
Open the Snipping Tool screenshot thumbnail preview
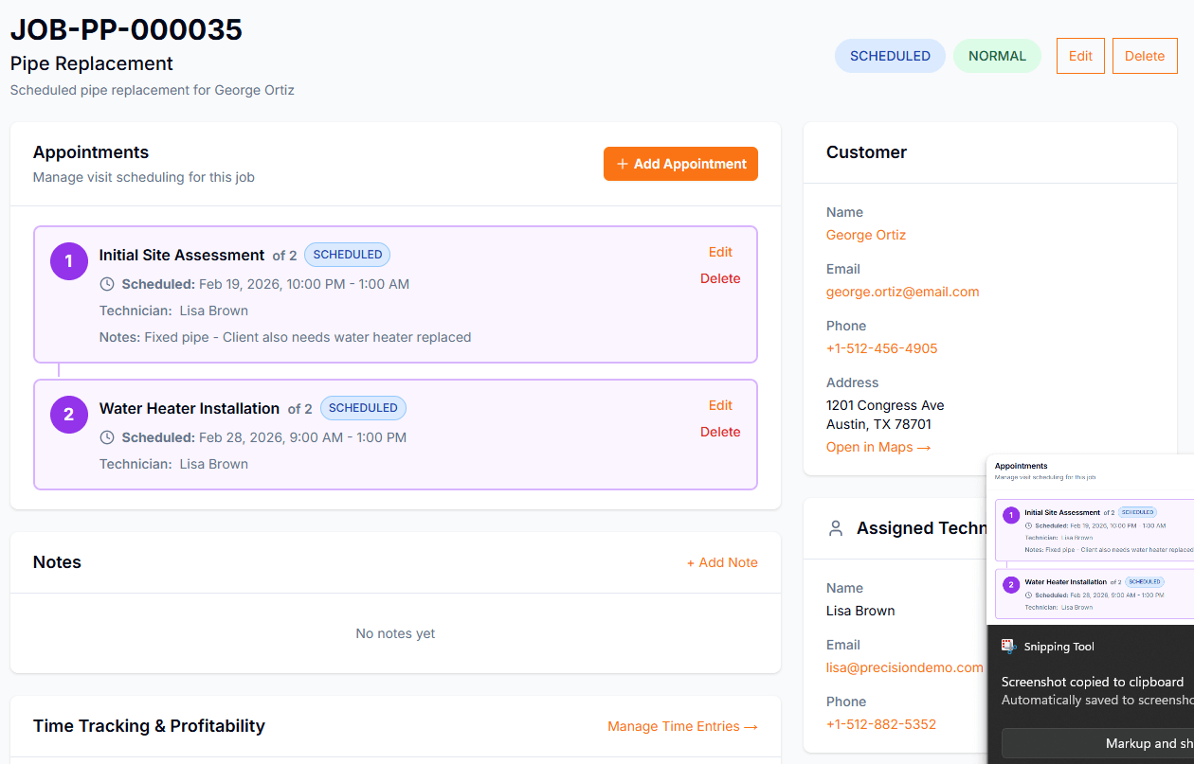1091,539
